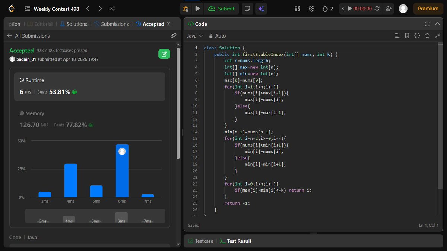Pick a random problem with shuffle icon

point(112,8)
